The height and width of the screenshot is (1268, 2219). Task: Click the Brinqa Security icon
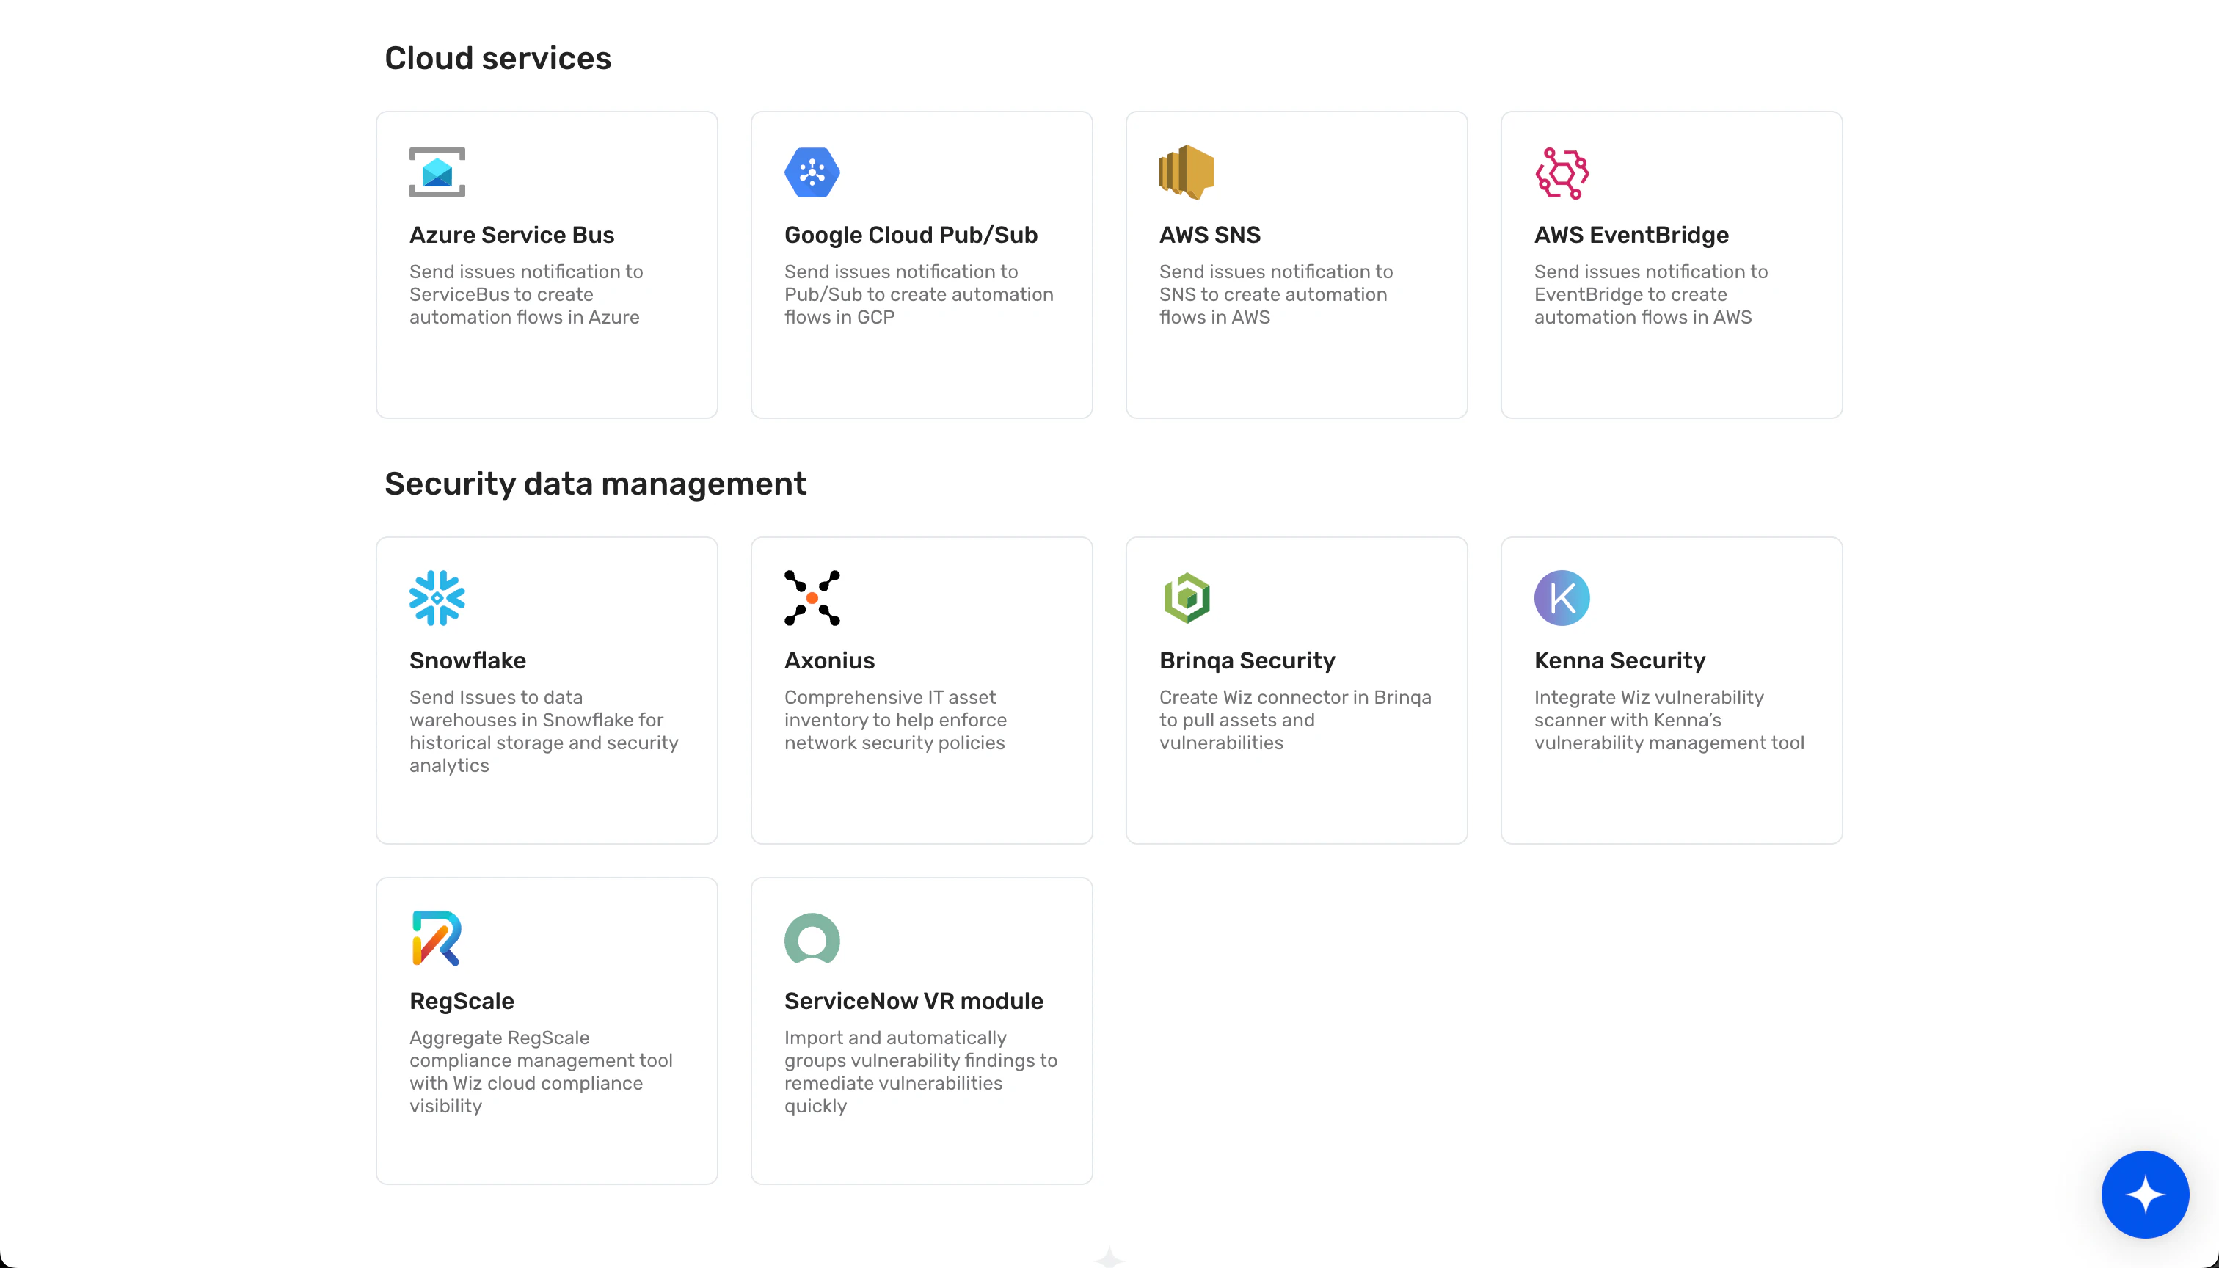[1187, 597]
